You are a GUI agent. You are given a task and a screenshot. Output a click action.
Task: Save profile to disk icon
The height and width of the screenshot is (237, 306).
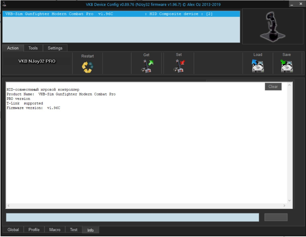click(287, 66)
